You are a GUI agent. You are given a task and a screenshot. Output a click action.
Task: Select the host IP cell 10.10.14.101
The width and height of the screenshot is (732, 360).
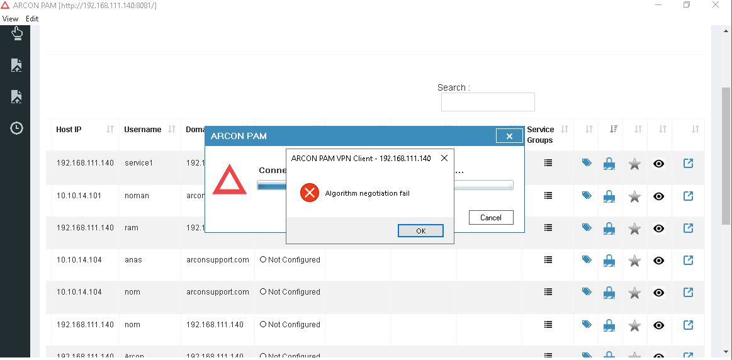(x=79, y=196)
